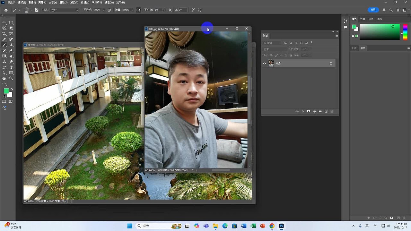Toggle the airbrush build-up option
Viewport: 411px width, 231px height.
click(138, 10)
